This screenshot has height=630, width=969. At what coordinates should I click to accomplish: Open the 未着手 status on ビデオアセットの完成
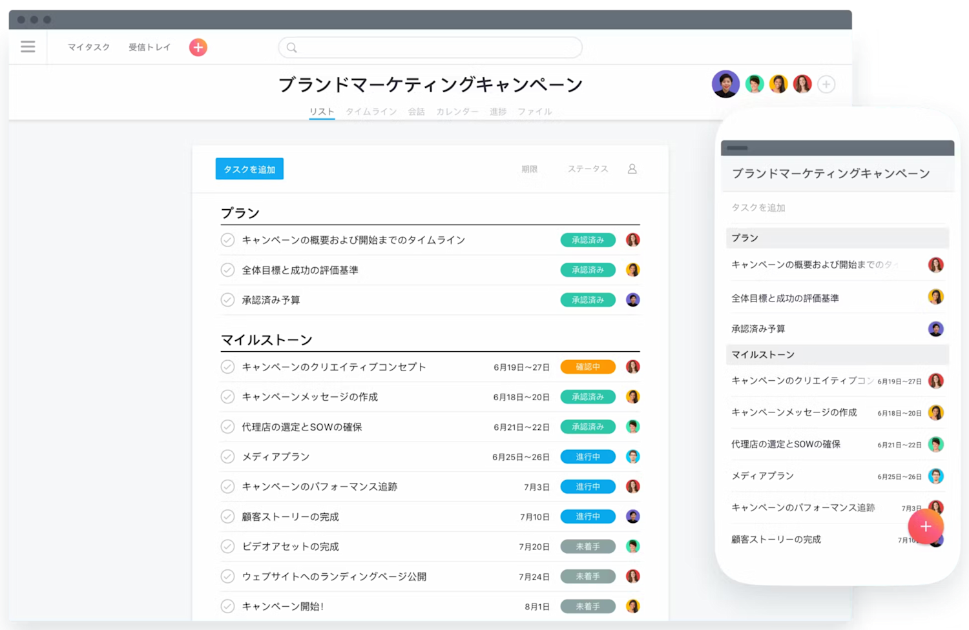[587, 546]
